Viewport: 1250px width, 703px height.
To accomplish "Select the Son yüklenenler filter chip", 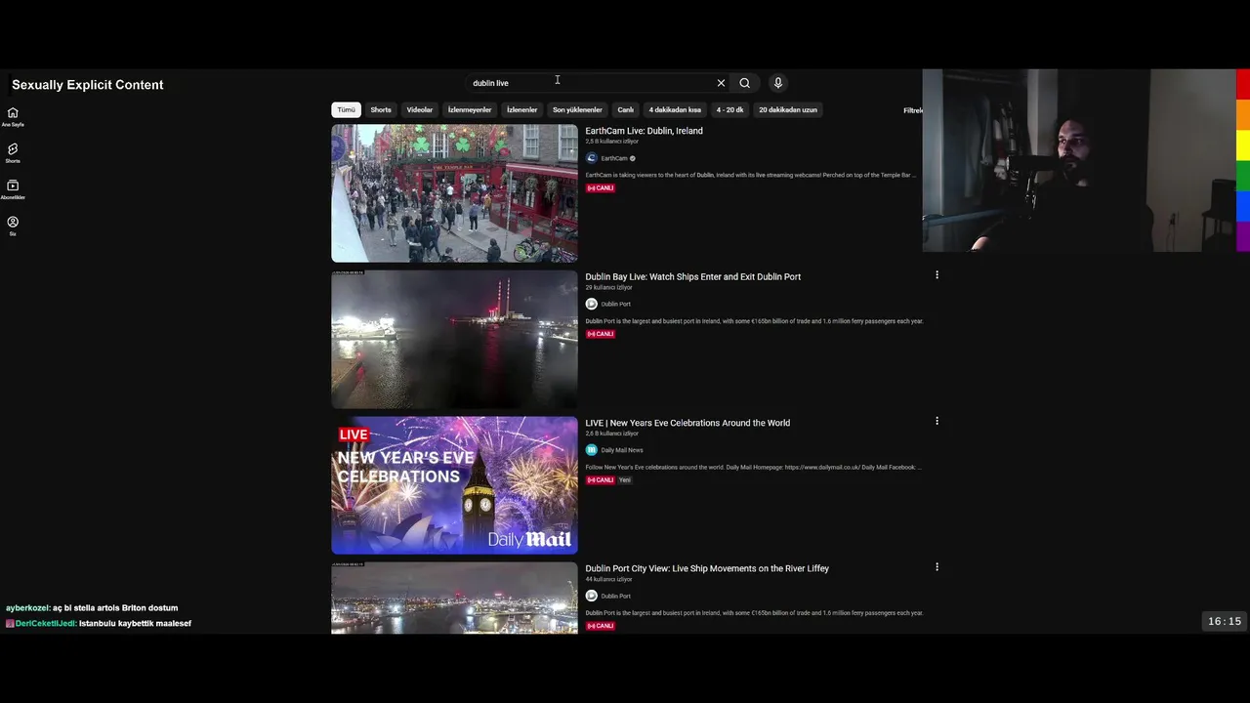I will [577, 110].
